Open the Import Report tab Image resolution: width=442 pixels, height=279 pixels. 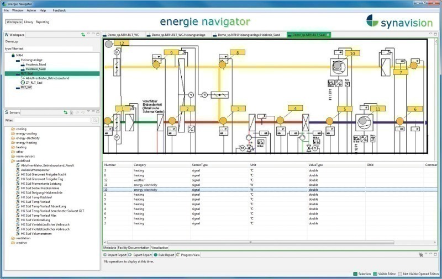(115, 255)
